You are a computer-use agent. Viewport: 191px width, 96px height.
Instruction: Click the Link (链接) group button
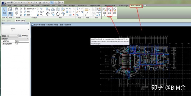click(x=114, y=11)
